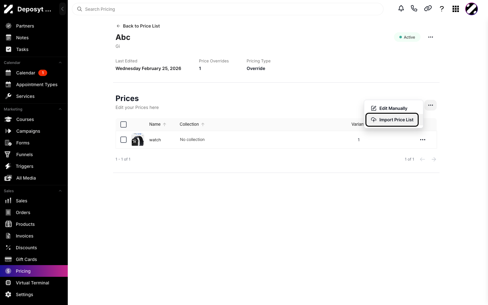Open Pricing in the sidebar
This screenshot has height=305, width=488.
pyautogui.click(x=34, y=271)
